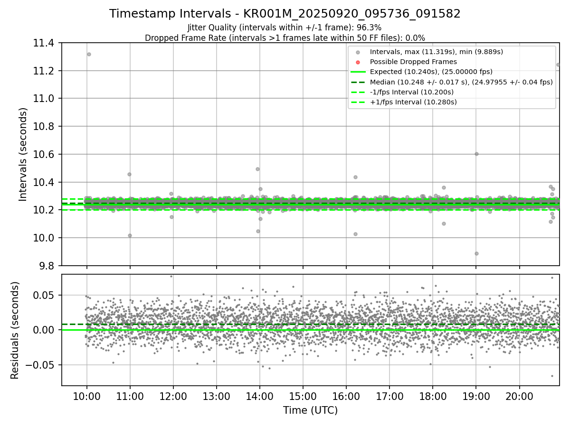
Task: Click the '-1/fps Interval (10.200s)' legend entry
Action: click(411, 92)
